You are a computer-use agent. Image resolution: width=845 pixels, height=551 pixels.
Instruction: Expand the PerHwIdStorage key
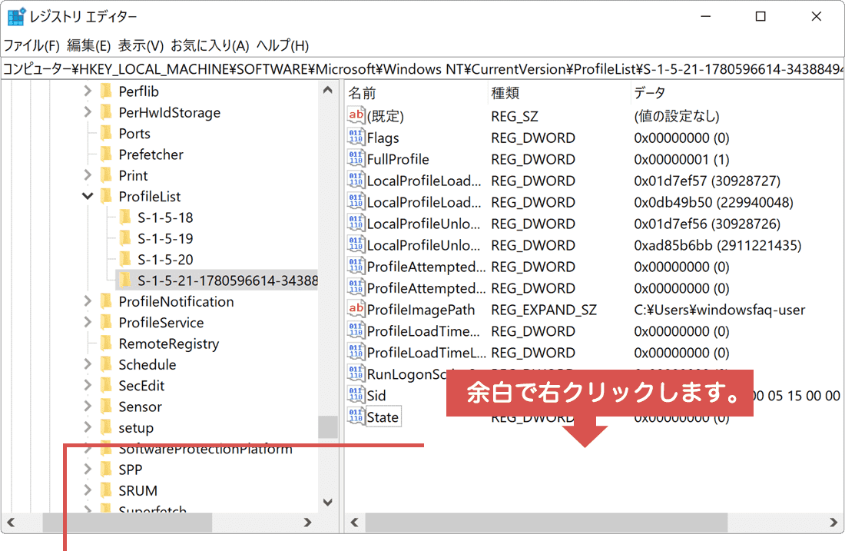88,112
